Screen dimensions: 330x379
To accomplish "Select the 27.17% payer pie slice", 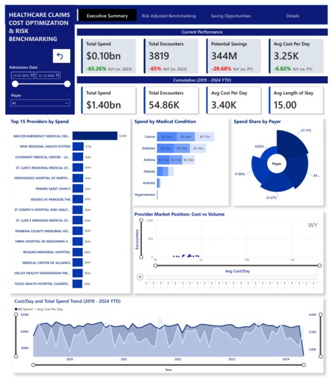I will click(292, 143).
